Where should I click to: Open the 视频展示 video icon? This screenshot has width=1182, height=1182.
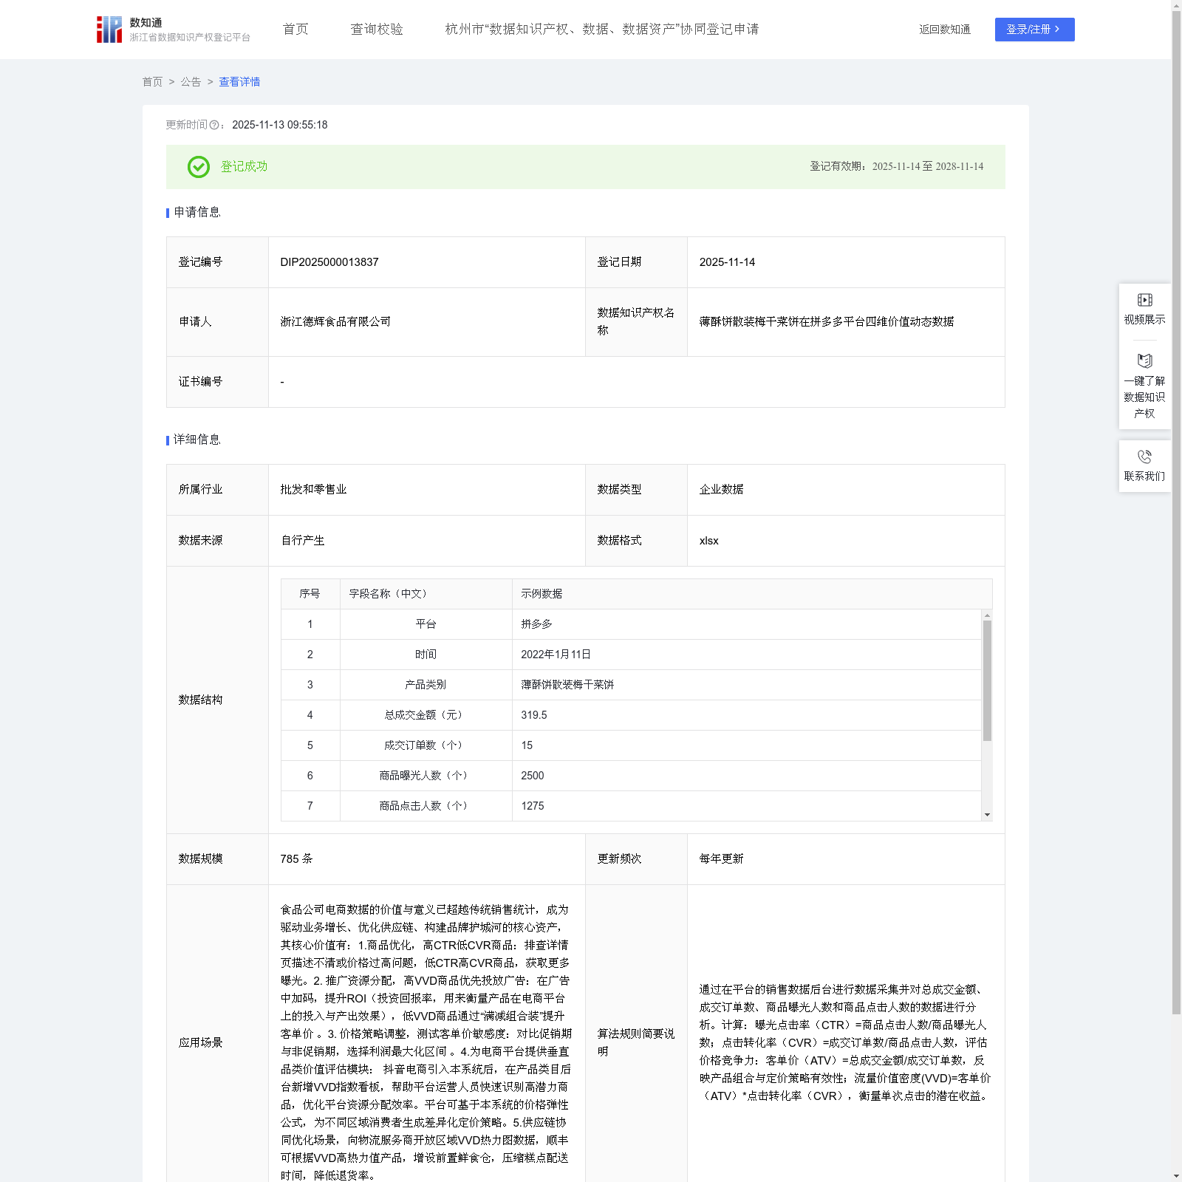[1144, 300]
